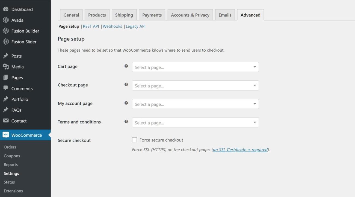This screenshot has height=197, width=355.
Task: Switch to Accounts & Privacy tab
Action: click(190, 15)
